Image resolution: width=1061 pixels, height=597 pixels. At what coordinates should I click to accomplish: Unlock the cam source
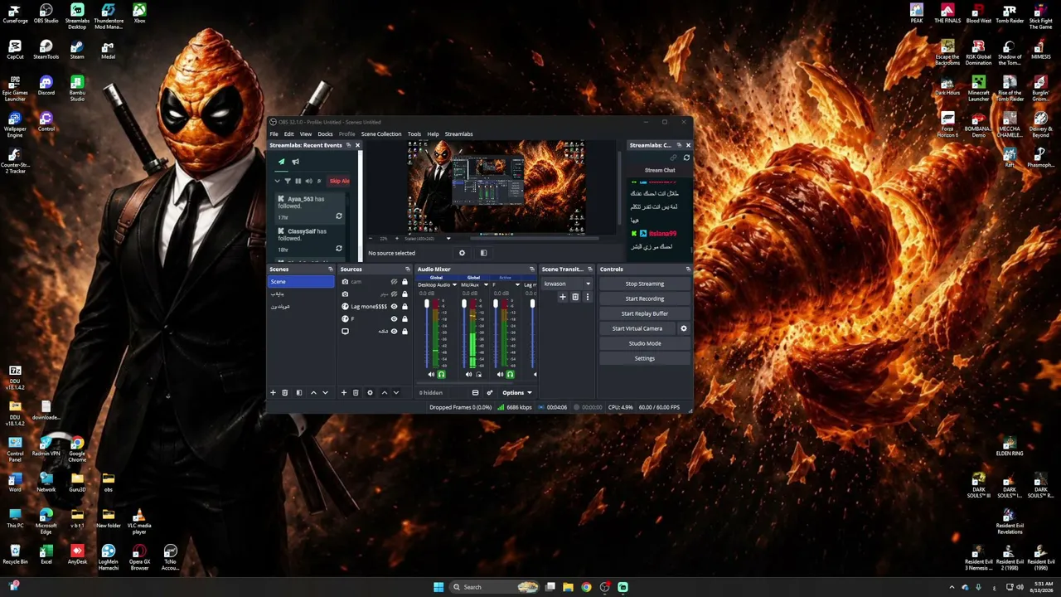405,282
